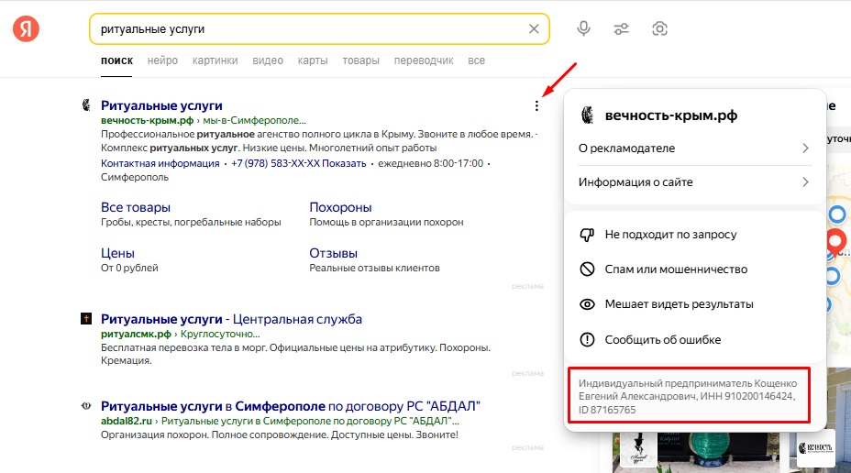Image resolution: width=851 pixels, height=473 pixels.
Task: Click the ритуалсмк.рф URL link
Action: pyautogui.click(x=136, y=335)
